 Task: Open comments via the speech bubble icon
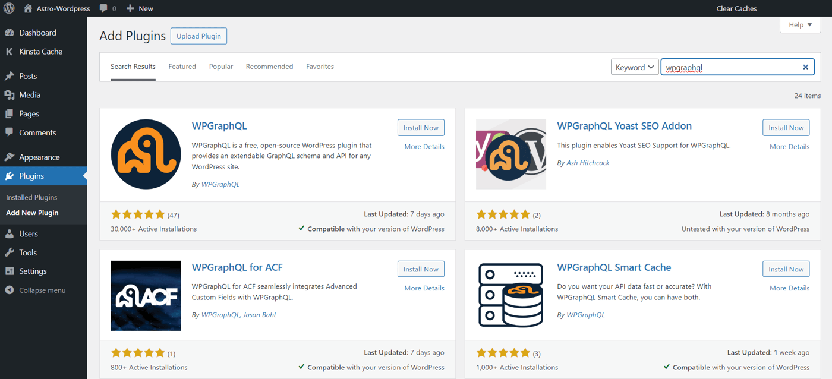coord(102,8)
